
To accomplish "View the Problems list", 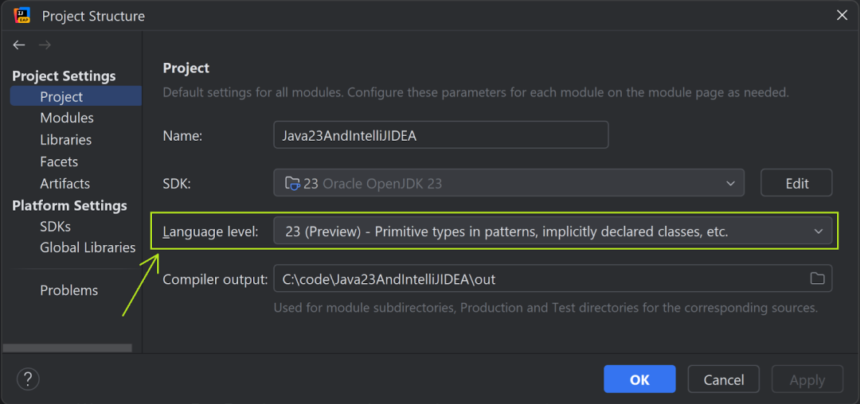I will pos(68,290).
